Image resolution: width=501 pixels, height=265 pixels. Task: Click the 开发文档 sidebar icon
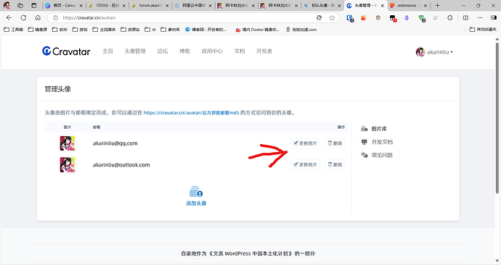coord(364,142)
